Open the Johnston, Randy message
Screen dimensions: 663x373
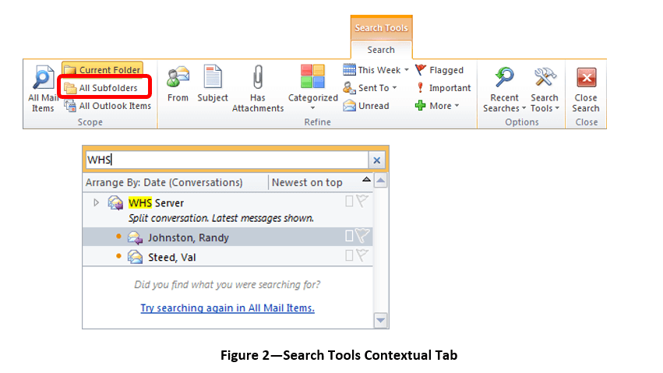pos(227,238)
